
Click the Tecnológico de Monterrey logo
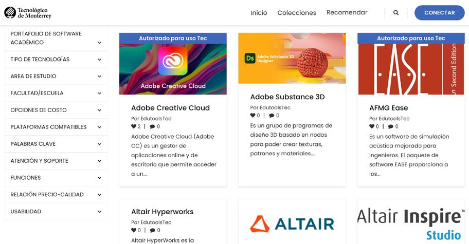28,12
